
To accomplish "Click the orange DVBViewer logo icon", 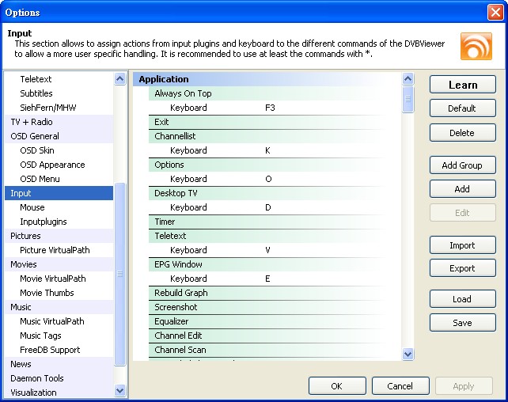I will (x=476, y=47).
